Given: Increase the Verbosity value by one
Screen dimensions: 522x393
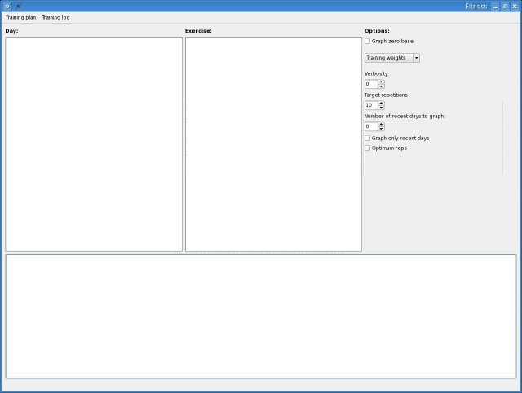Looking at the screenshot, I should tap(381, 82).
